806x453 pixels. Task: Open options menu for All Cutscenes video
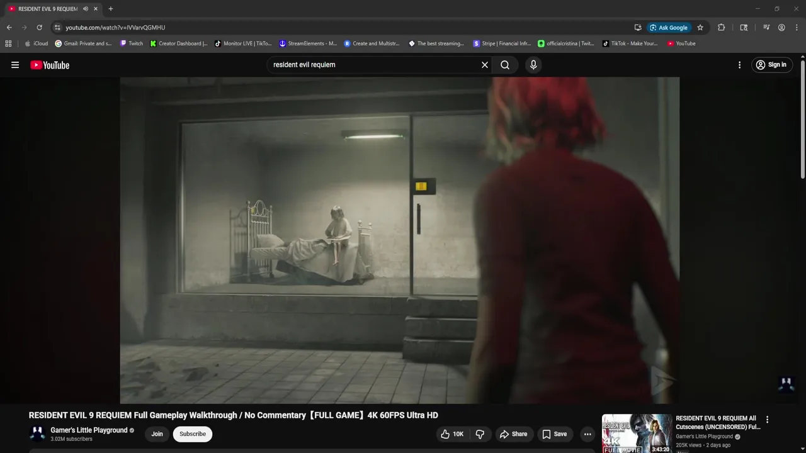[767, 420]
